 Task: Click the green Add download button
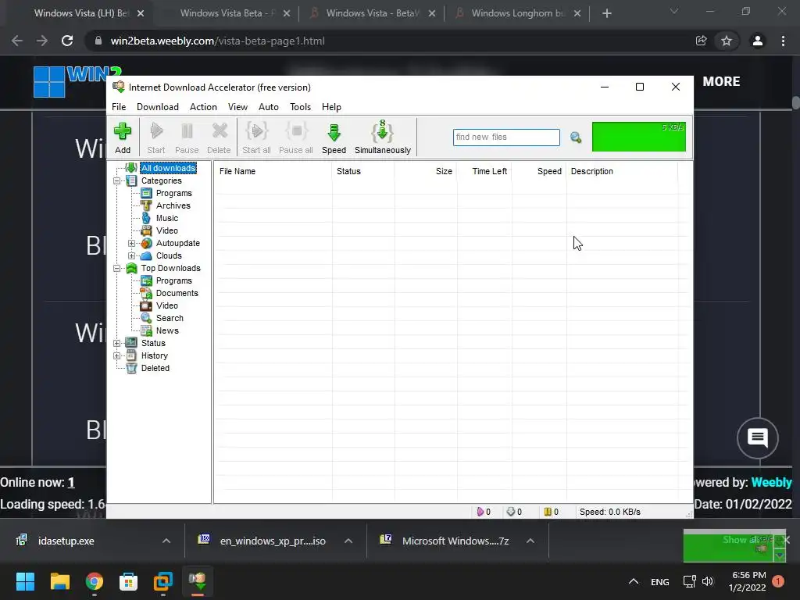[123, 137]
